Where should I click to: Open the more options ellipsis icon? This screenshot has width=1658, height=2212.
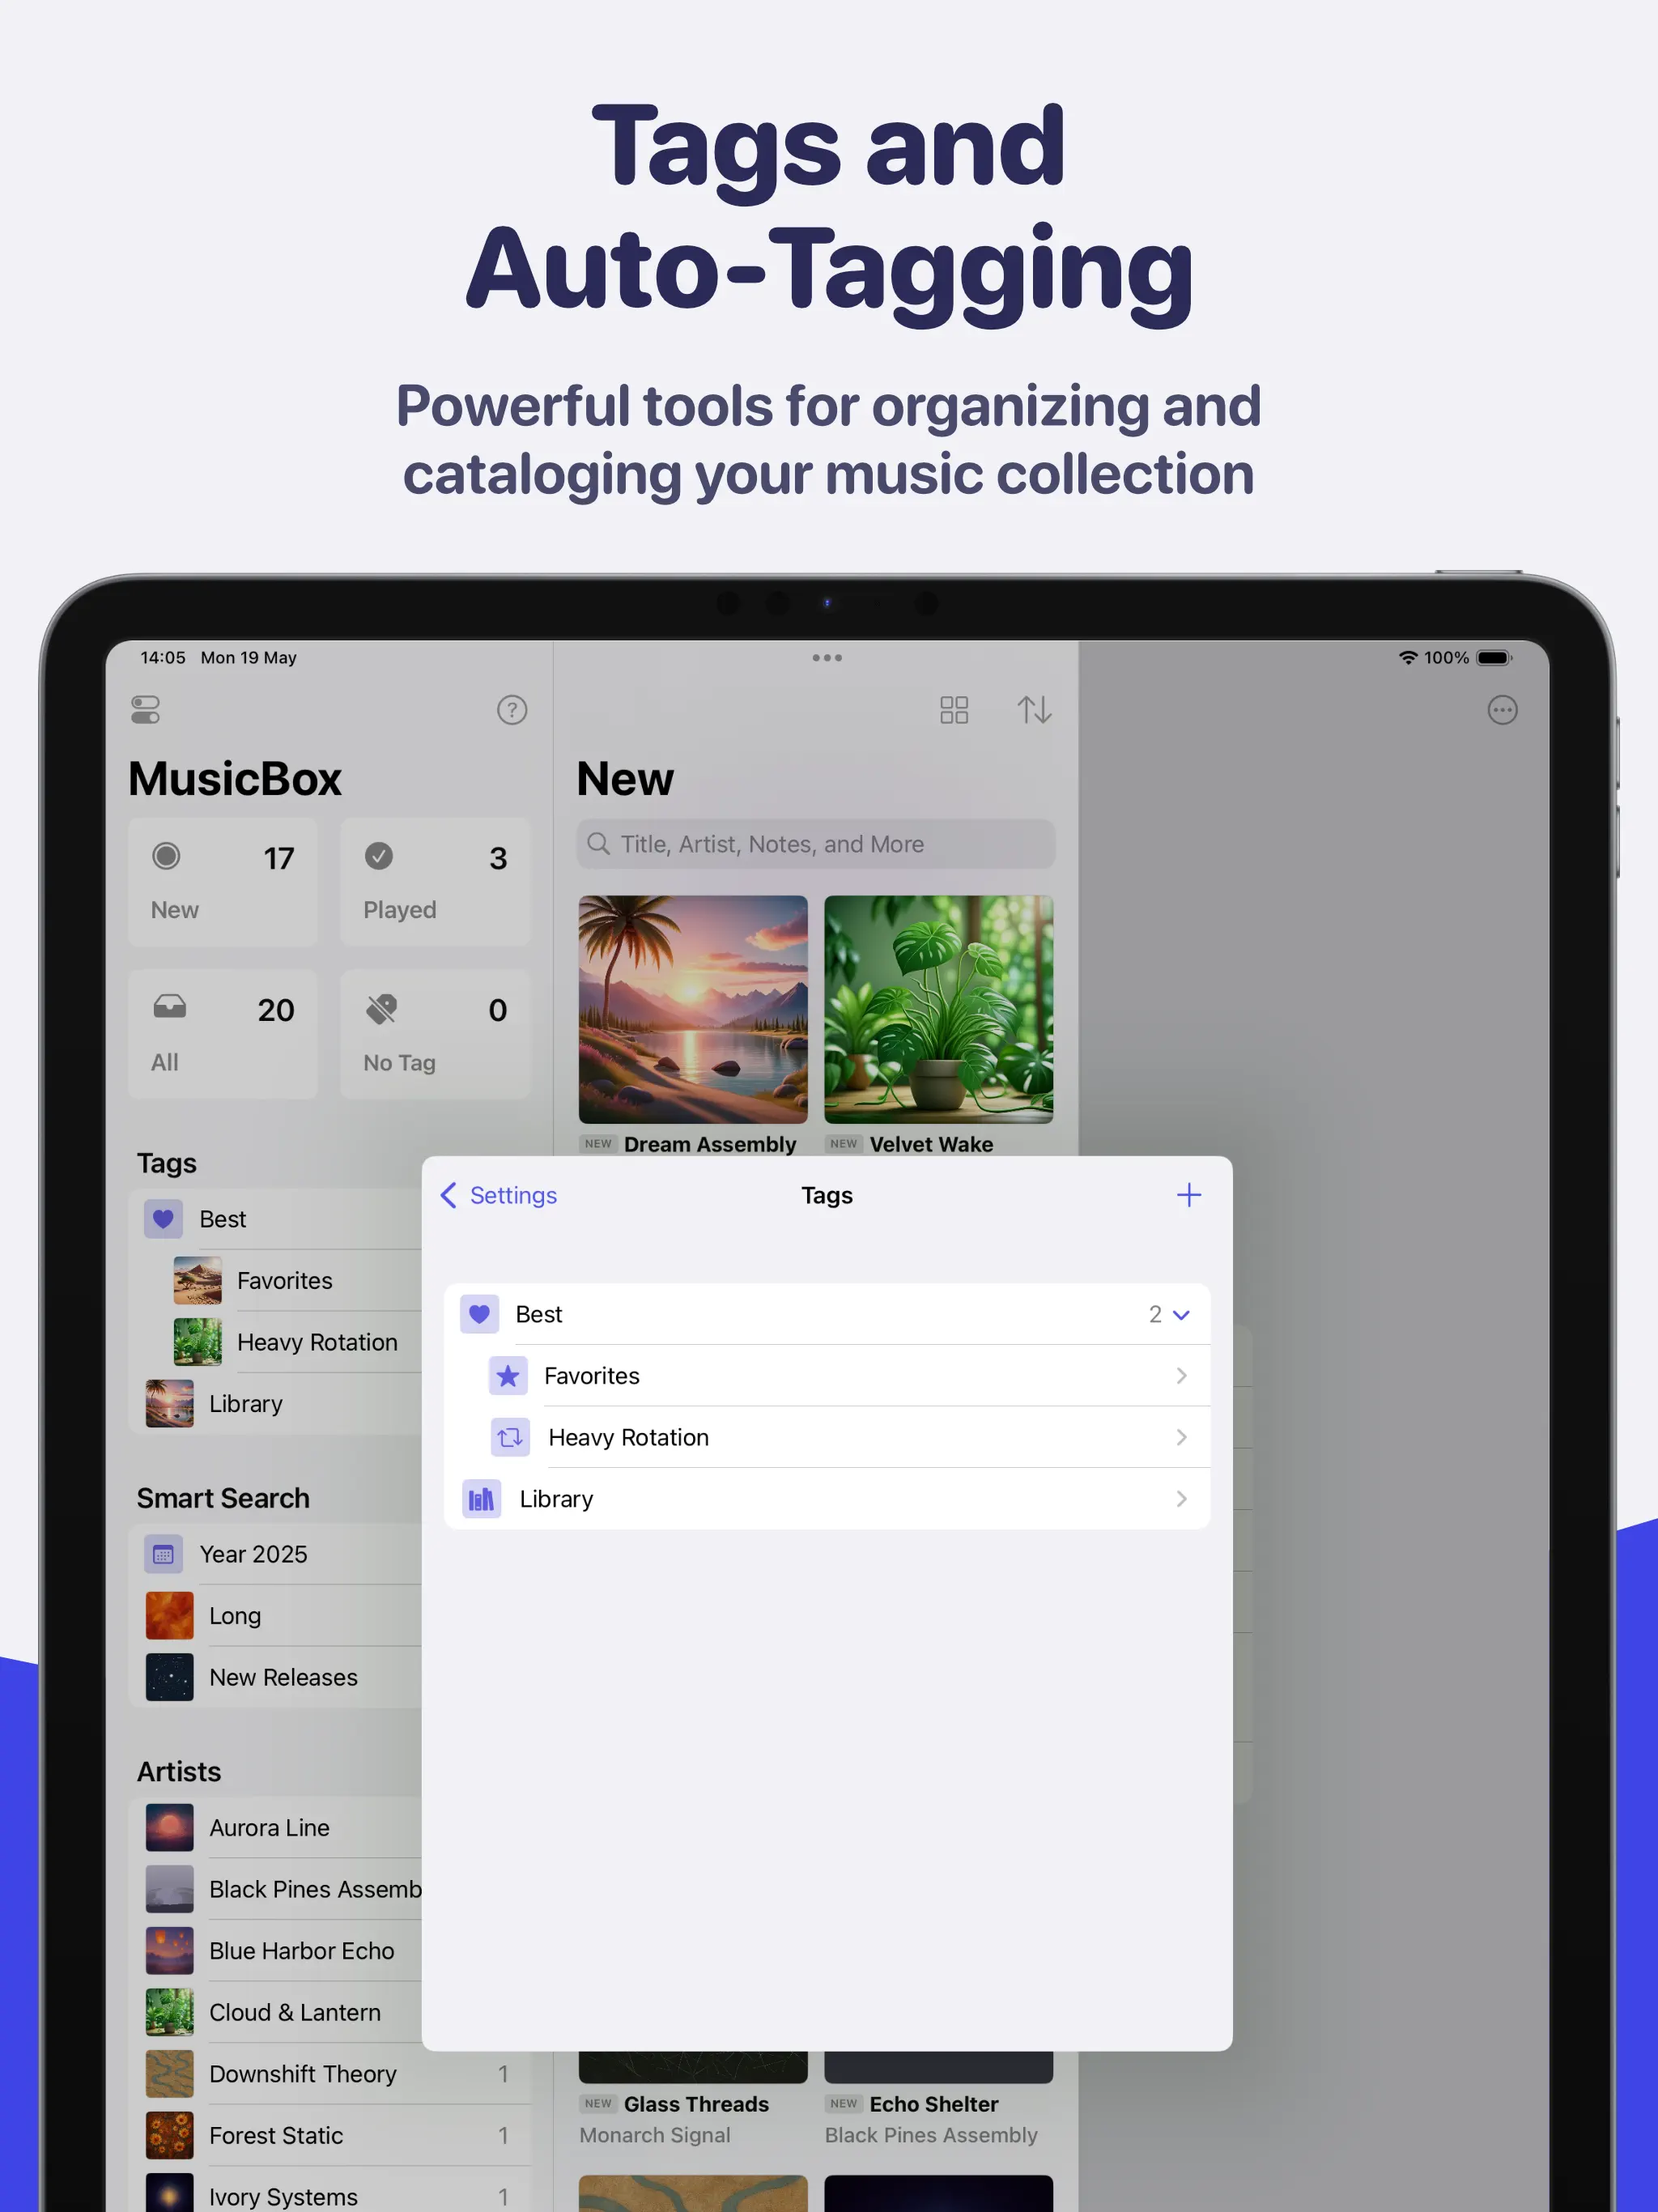[1502, 710]
